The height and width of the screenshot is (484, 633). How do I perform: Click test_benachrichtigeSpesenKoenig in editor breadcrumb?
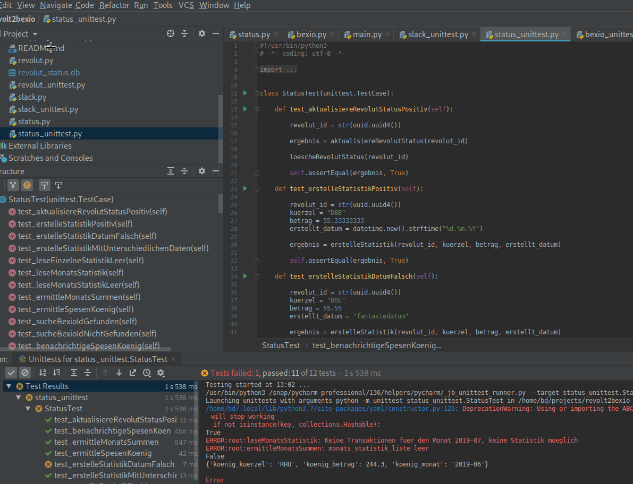pyautogui.click(x=377, y=345)
